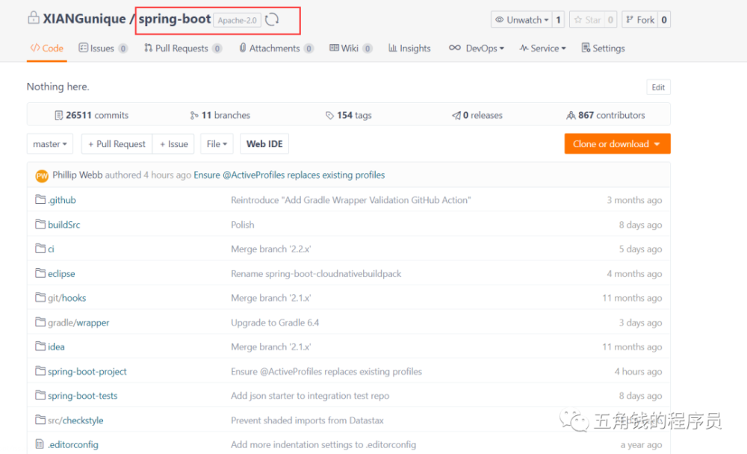Click the private lock icon beside XIANGunique

point(34,18)
